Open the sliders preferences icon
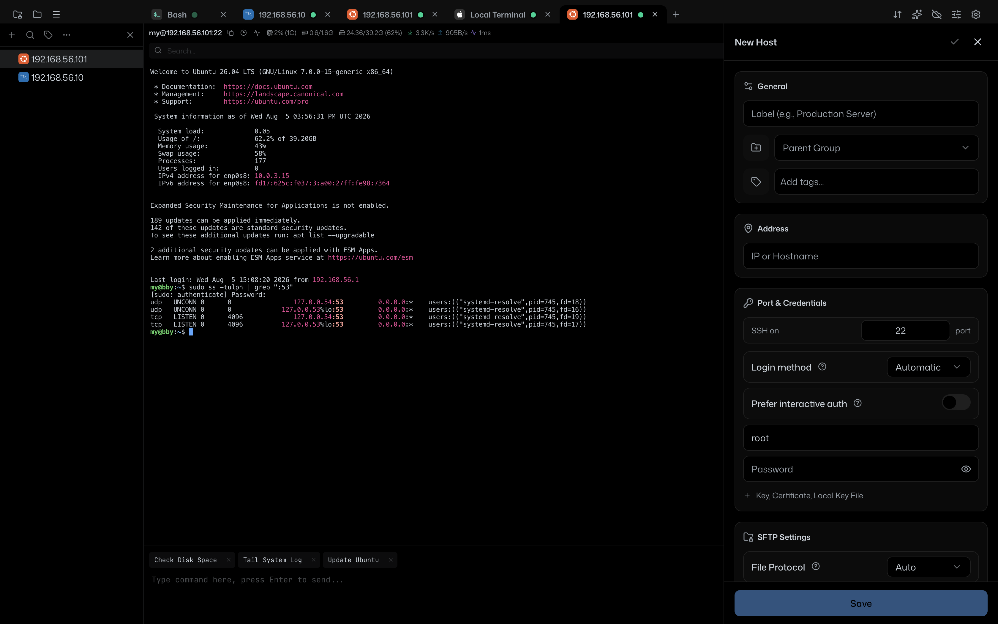Viewport: 998px width, 624px height. click(x=956, y=15)
